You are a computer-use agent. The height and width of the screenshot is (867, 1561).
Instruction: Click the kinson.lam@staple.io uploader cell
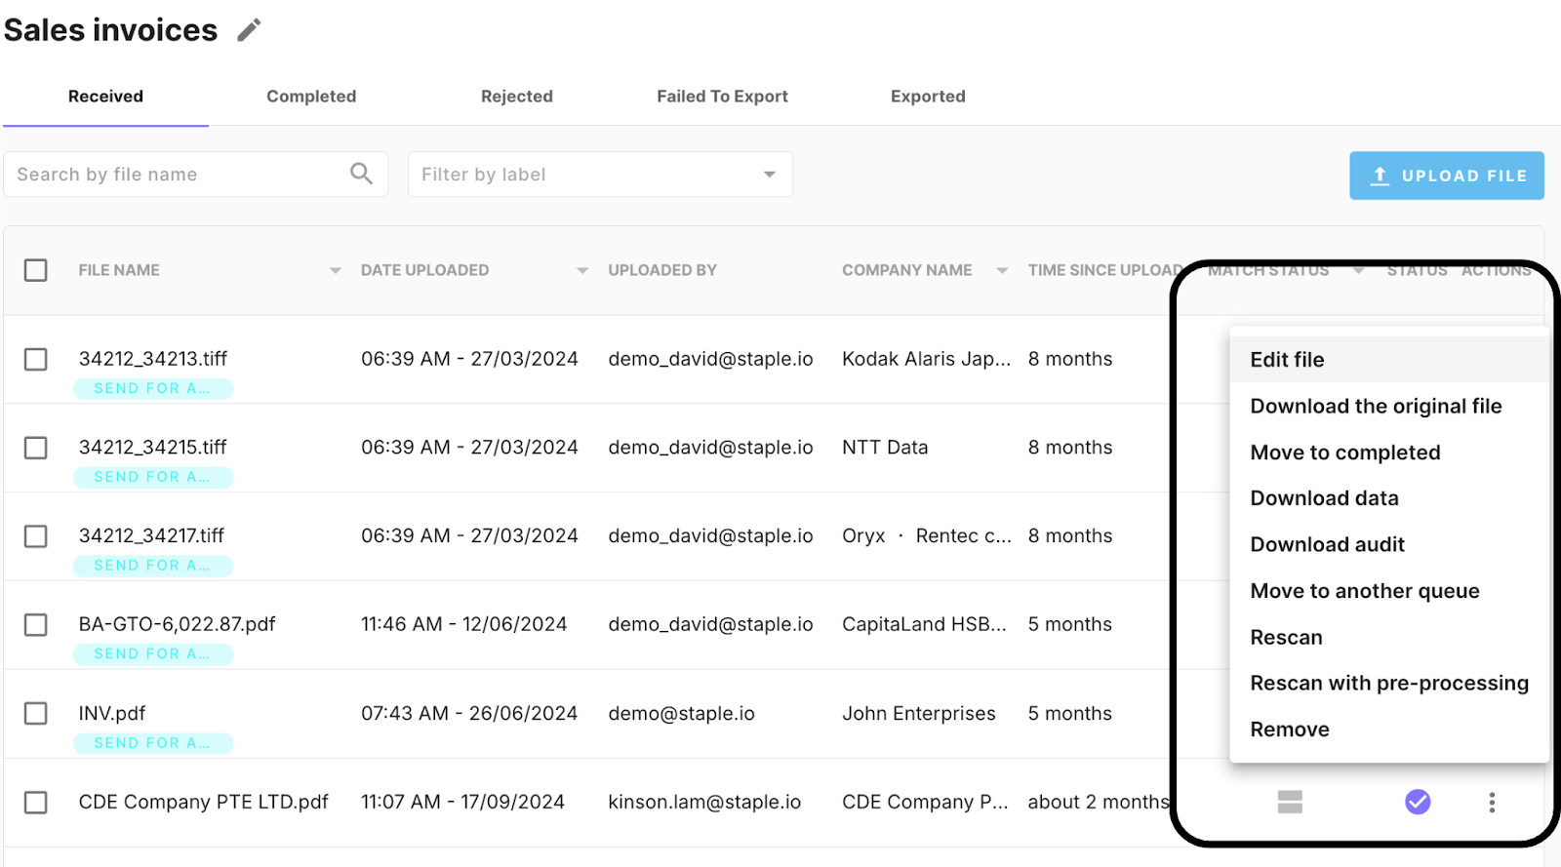point(704,802)
